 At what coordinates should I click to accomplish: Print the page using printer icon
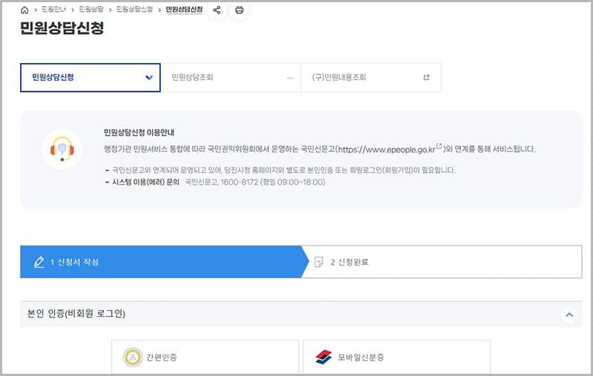239,10
